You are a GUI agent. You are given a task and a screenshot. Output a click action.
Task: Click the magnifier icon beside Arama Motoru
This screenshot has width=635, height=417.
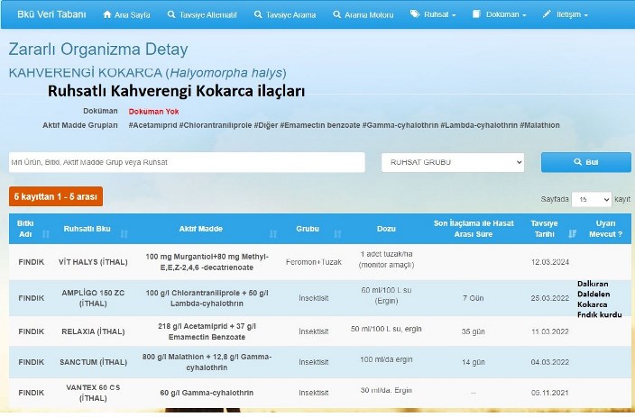pyautogui.click(x=337, y=15)
